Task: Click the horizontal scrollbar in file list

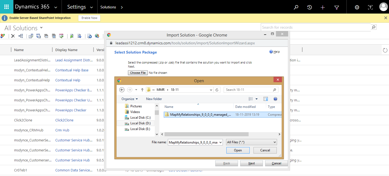Action: pos(207,134)
